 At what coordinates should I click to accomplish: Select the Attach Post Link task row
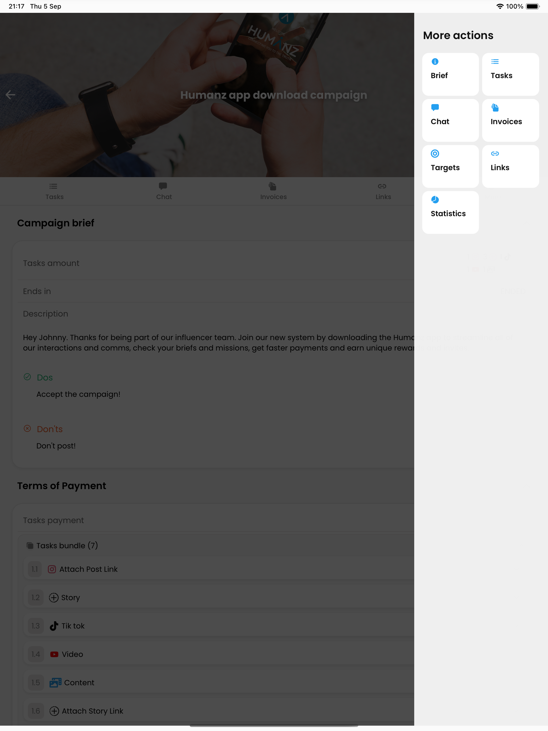click(218, 569)
